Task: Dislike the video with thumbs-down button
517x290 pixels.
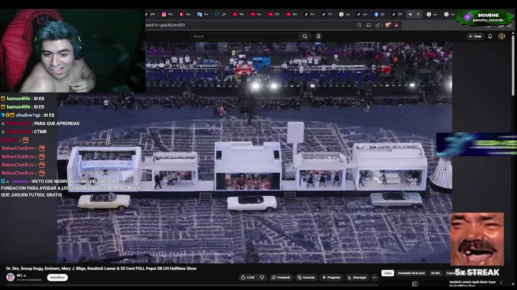Action: point(262,277)
